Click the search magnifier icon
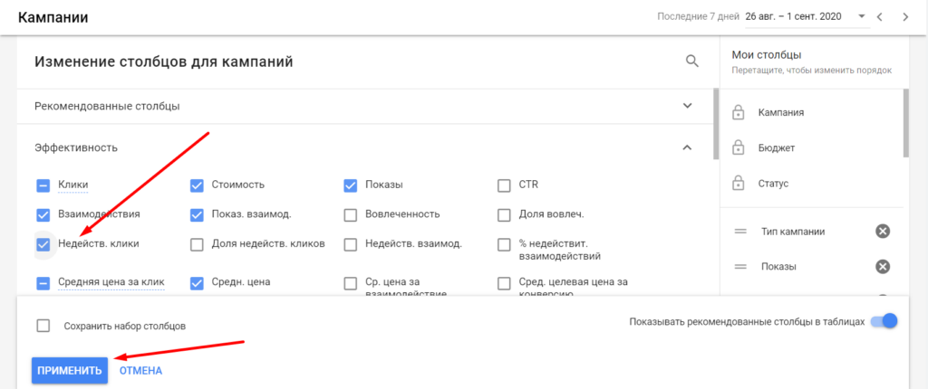 (x=691, y=62)
